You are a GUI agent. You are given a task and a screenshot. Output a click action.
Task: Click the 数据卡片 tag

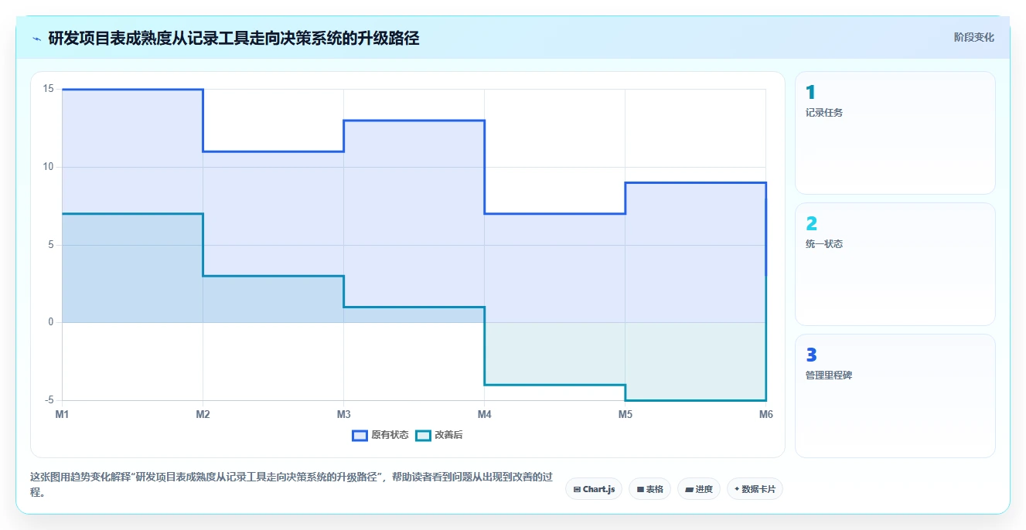(x=755, y=489)
